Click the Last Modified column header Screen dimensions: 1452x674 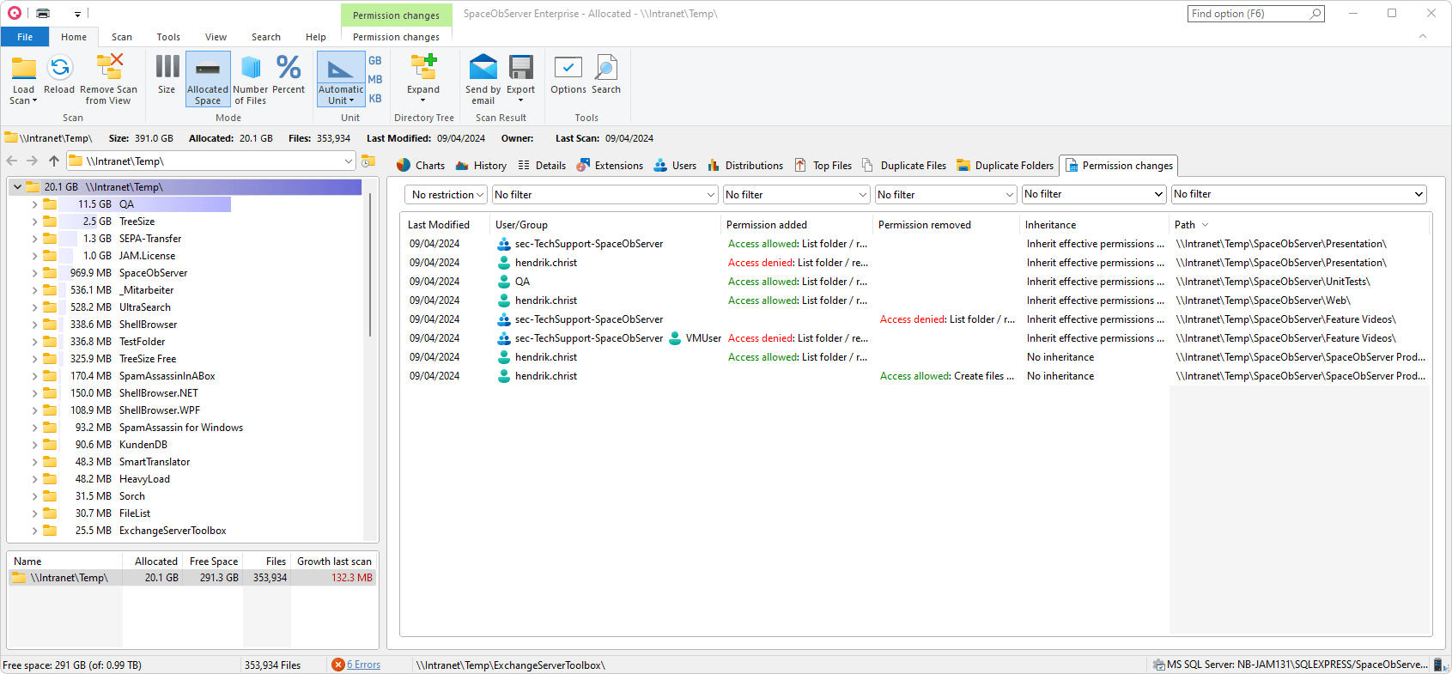[439, 225]
